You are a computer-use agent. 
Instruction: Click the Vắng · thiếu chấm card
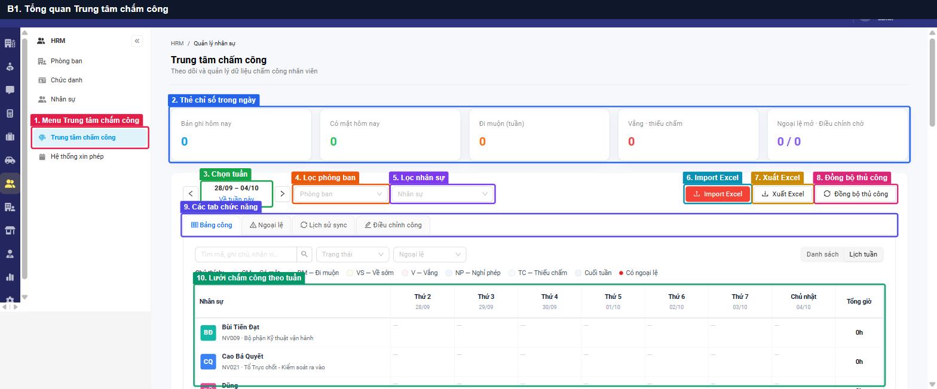tap(688, 134)
